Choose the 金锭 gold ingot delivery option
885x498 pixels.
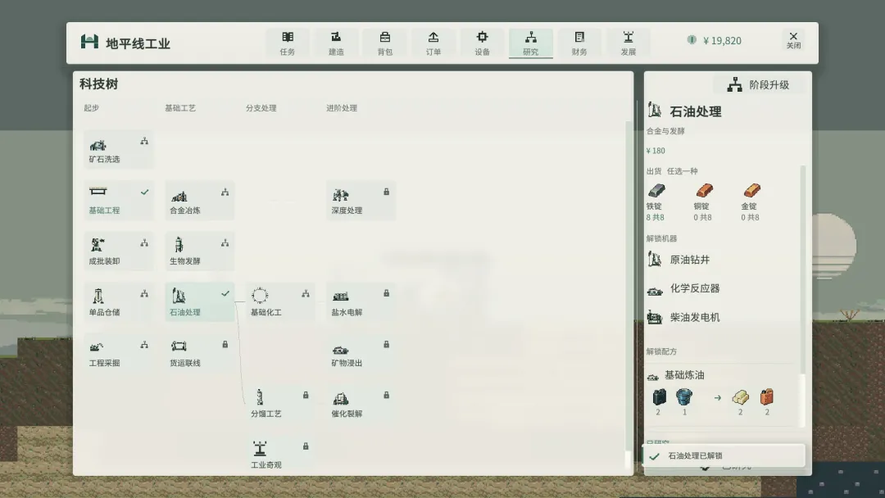751,202
